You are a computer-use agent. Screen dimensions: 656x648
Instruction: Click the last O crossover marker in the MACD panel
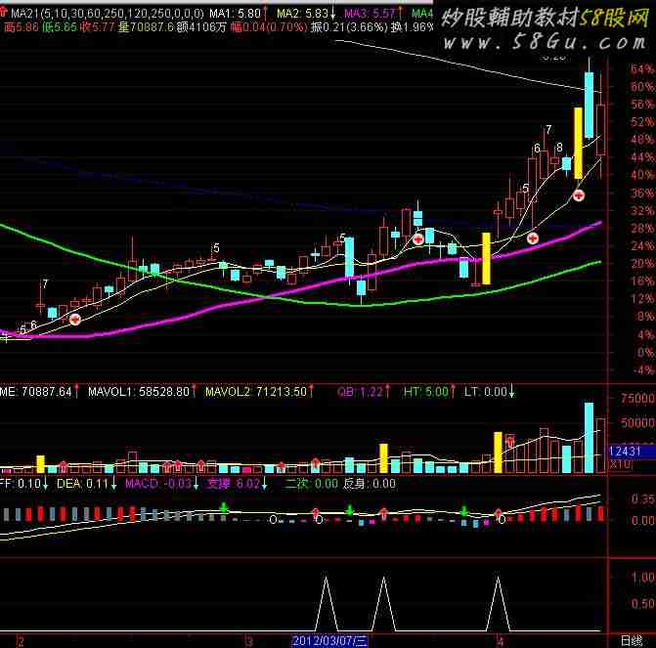click(502, 520)
